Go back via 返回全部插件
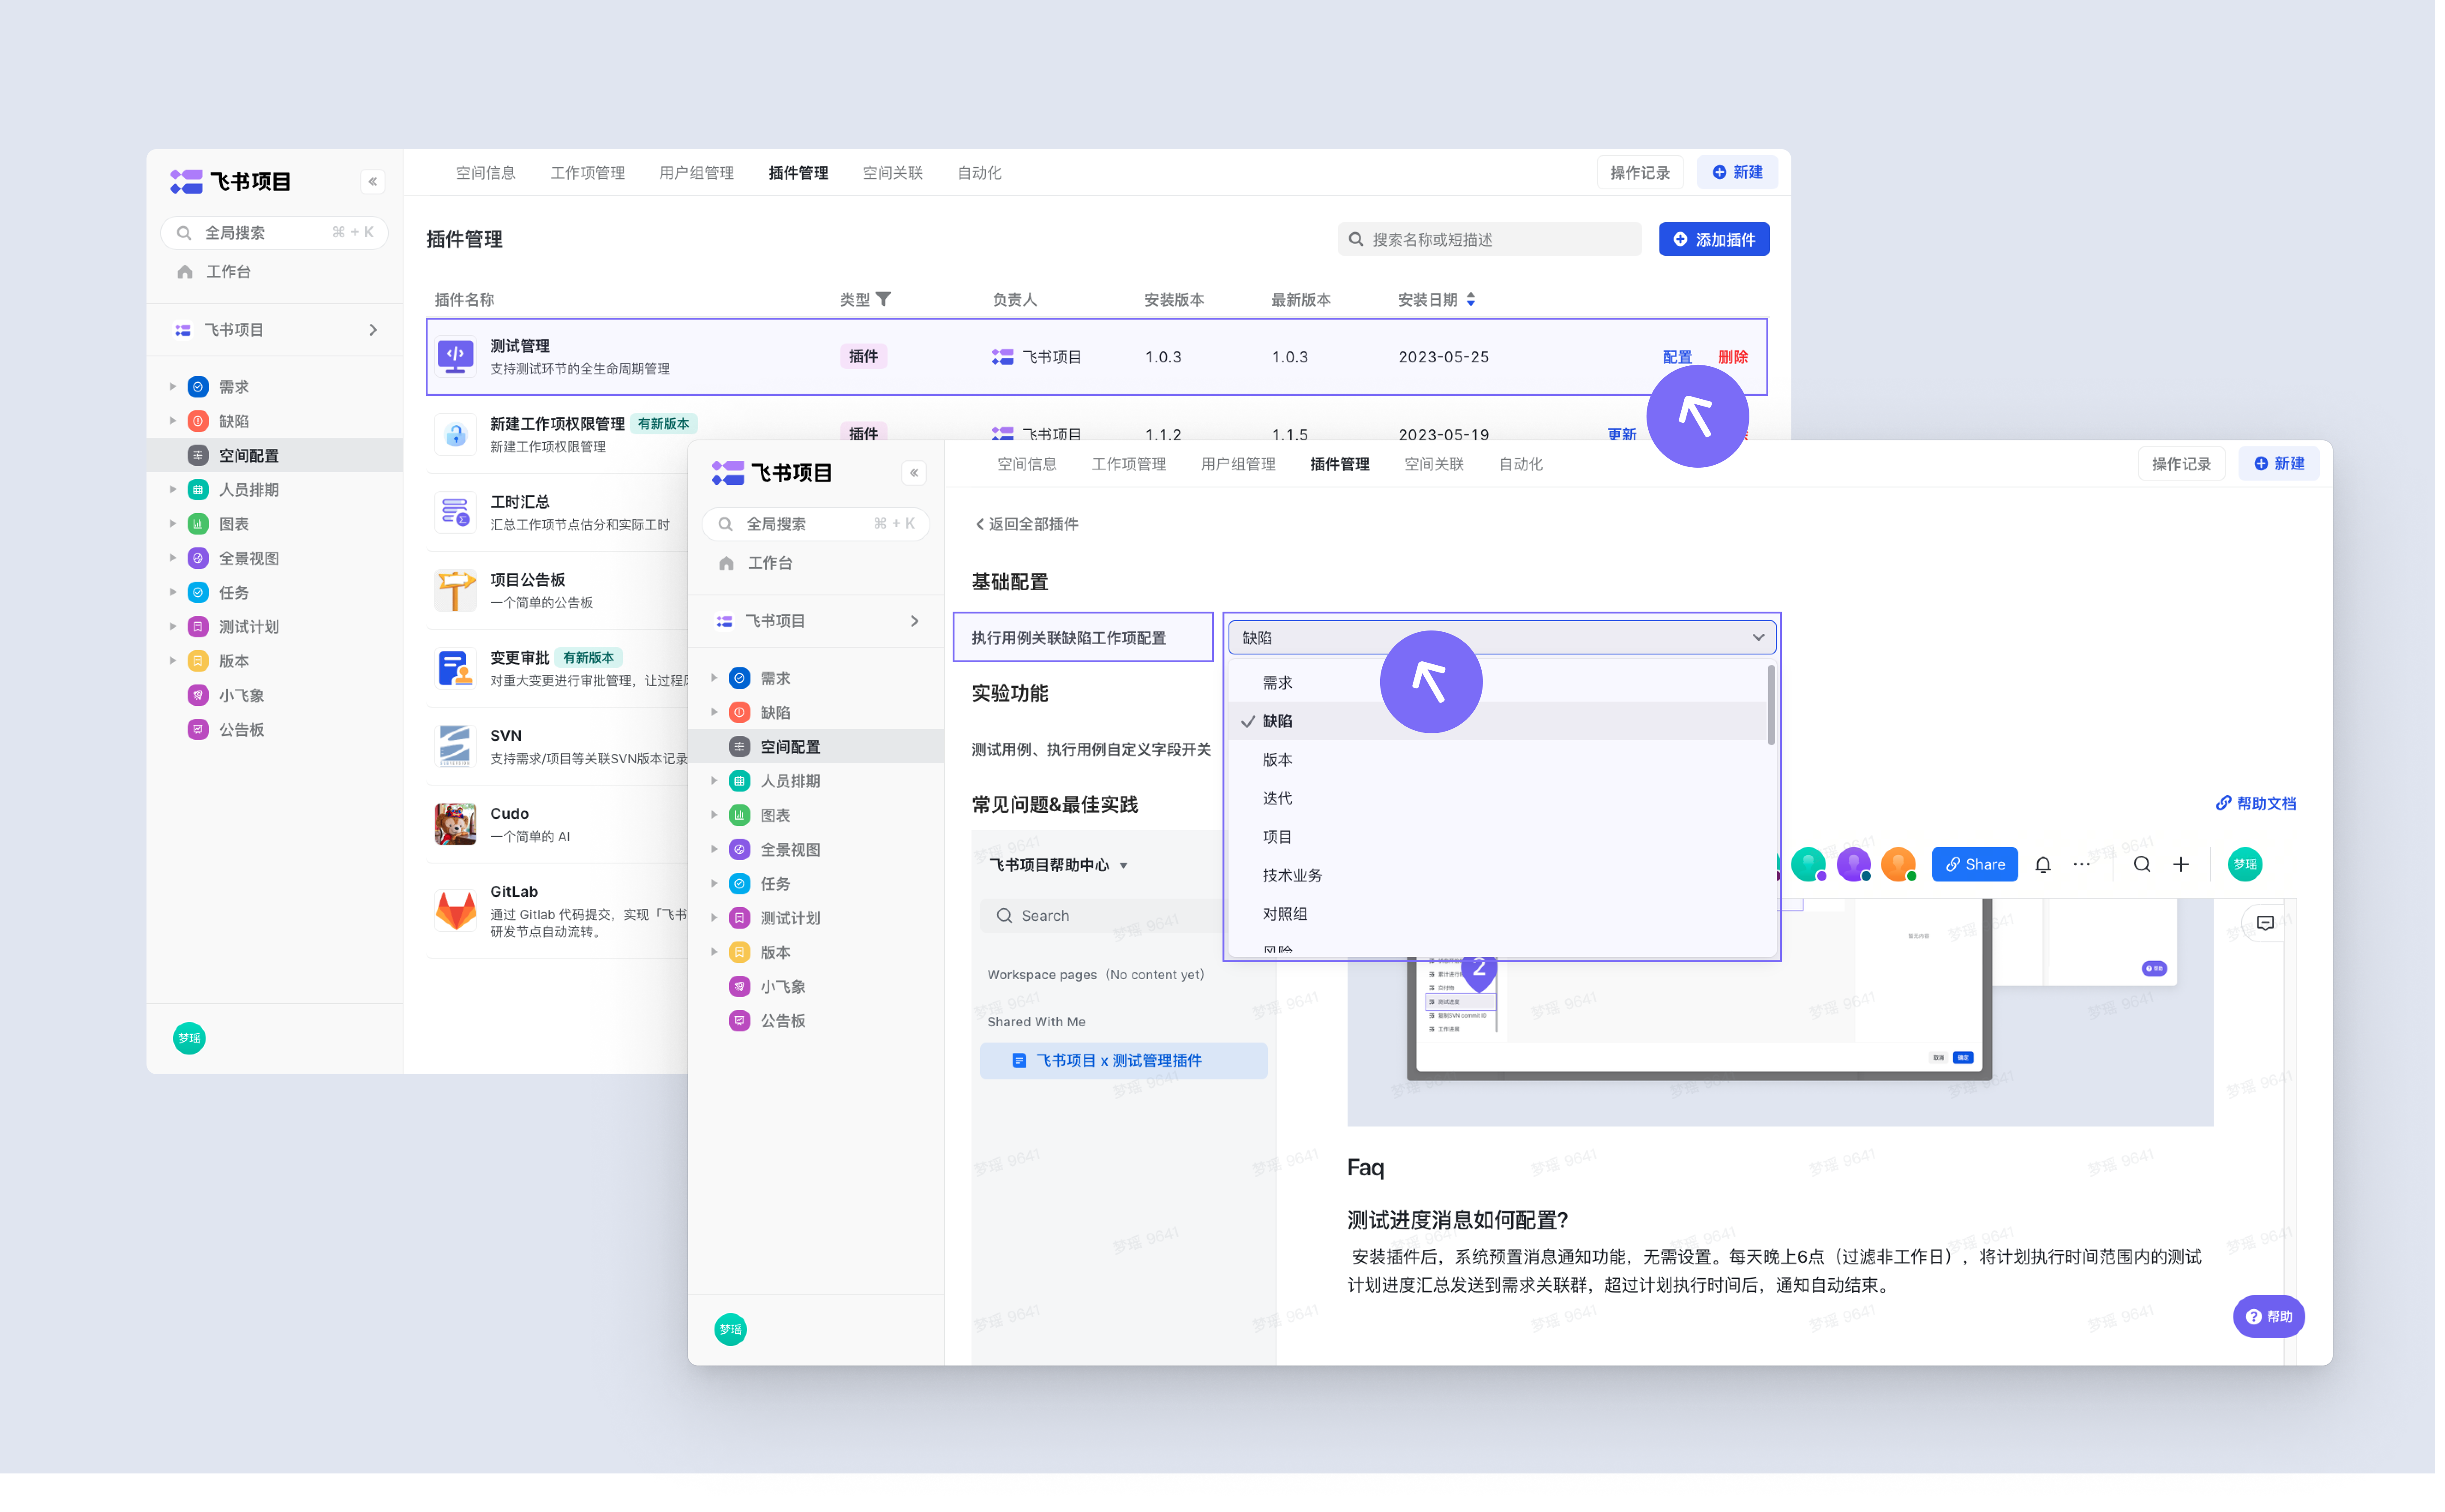This screenshot has height=1512, width=2445. pos(1027,524)
